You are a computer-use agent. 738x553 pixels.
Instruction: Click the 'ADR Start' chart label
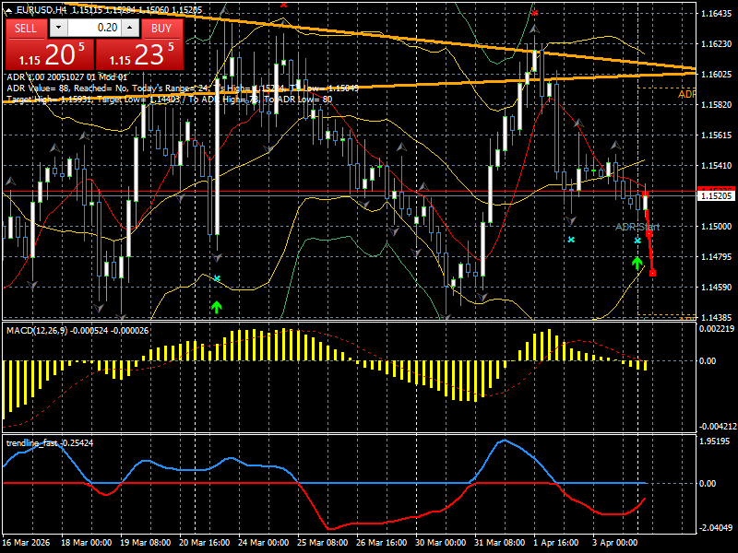pos(637,227)
